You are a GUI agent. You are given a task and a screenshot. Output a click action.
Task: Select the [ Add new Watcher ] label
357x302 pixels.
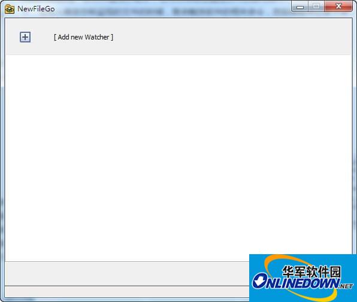[83, 37]
